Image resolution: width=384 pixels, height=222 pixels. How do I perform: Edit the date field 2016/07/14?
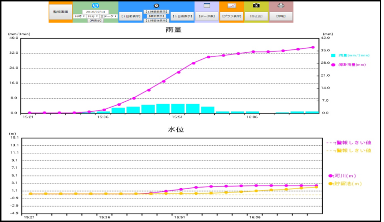[95, 12]
